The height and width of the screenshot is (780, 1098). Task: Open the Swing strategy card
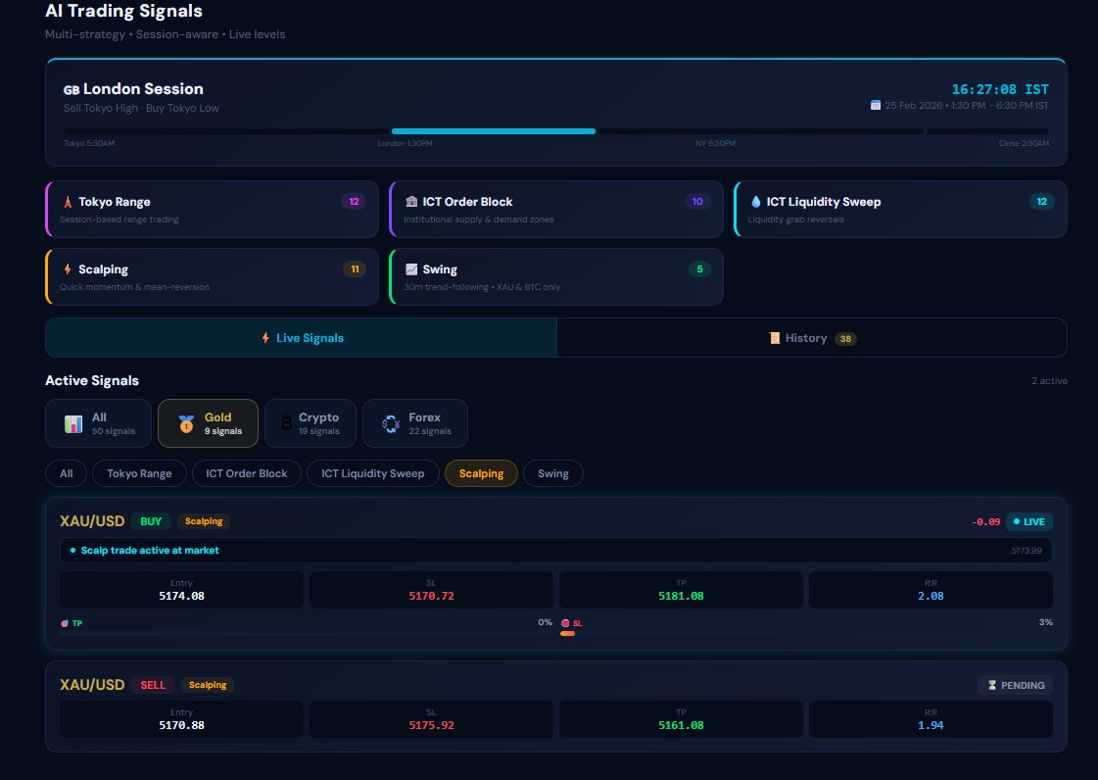[x=556, y=276]
